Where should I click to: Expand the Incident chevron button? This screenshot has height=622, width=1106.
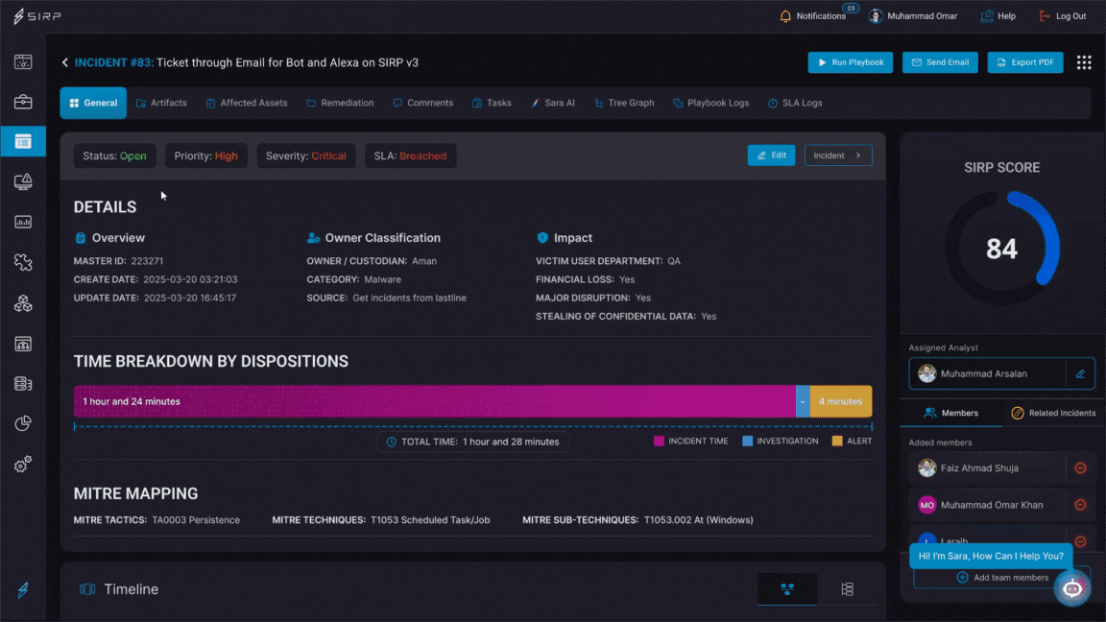[x=838, y=155]
